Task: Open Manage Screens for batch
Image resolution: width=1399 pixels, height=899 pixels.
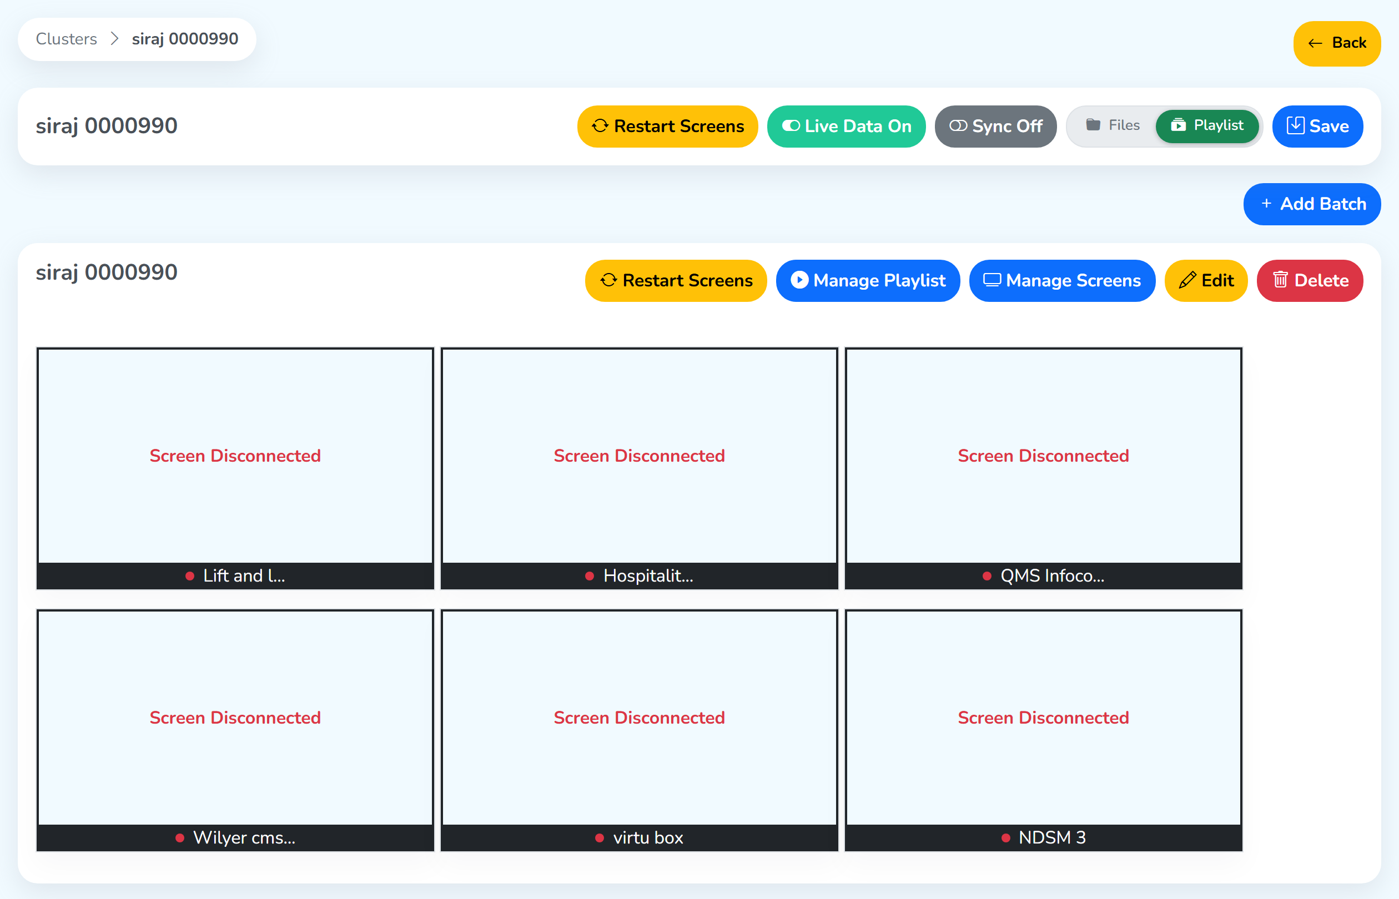Action: coord(1062,281)
